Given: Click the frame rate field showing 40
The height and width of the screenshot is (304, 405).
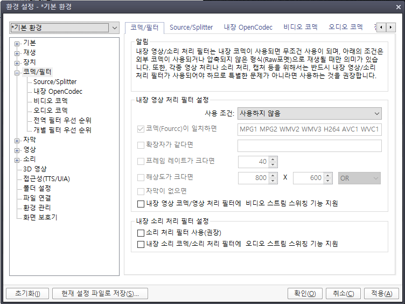Looking at the screenshot, I should pyautogui.click(x=253, y=162).
